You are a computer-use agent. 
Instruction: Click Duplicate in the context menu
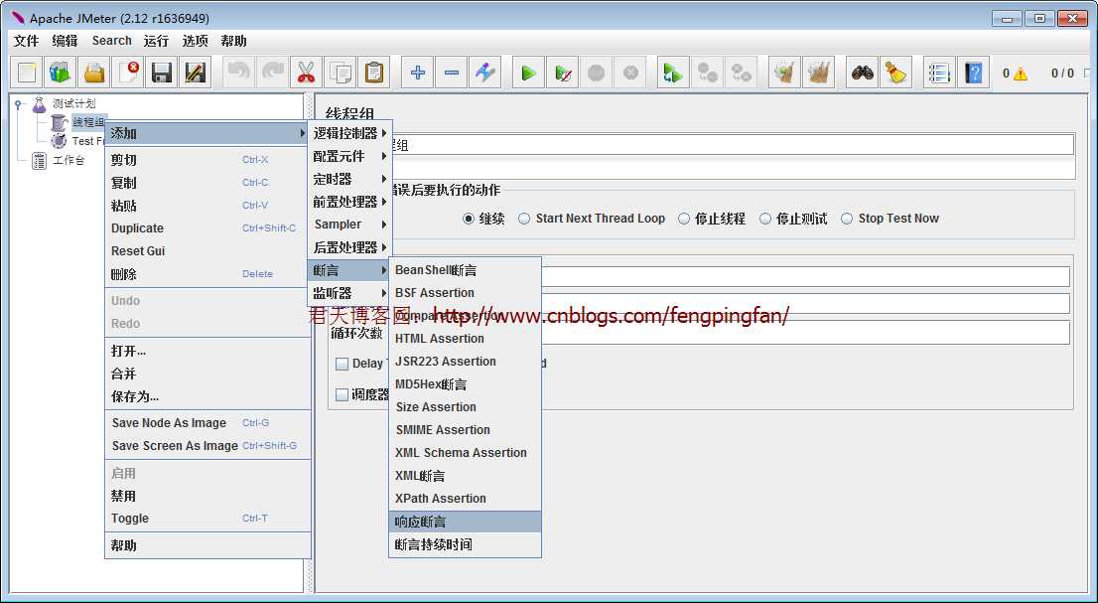click(x=207, y=228)
